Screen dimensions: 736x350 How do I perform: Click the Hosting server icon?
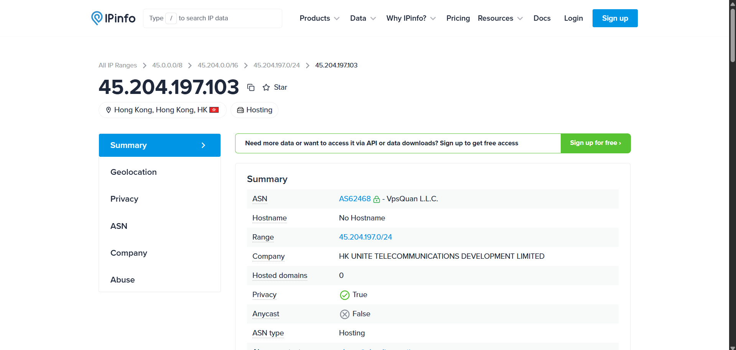(x=240, y=110)
